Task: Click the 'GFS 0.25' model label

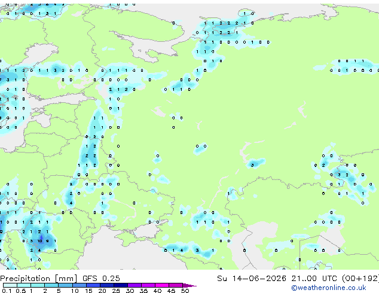Action: tap(101, 279)
